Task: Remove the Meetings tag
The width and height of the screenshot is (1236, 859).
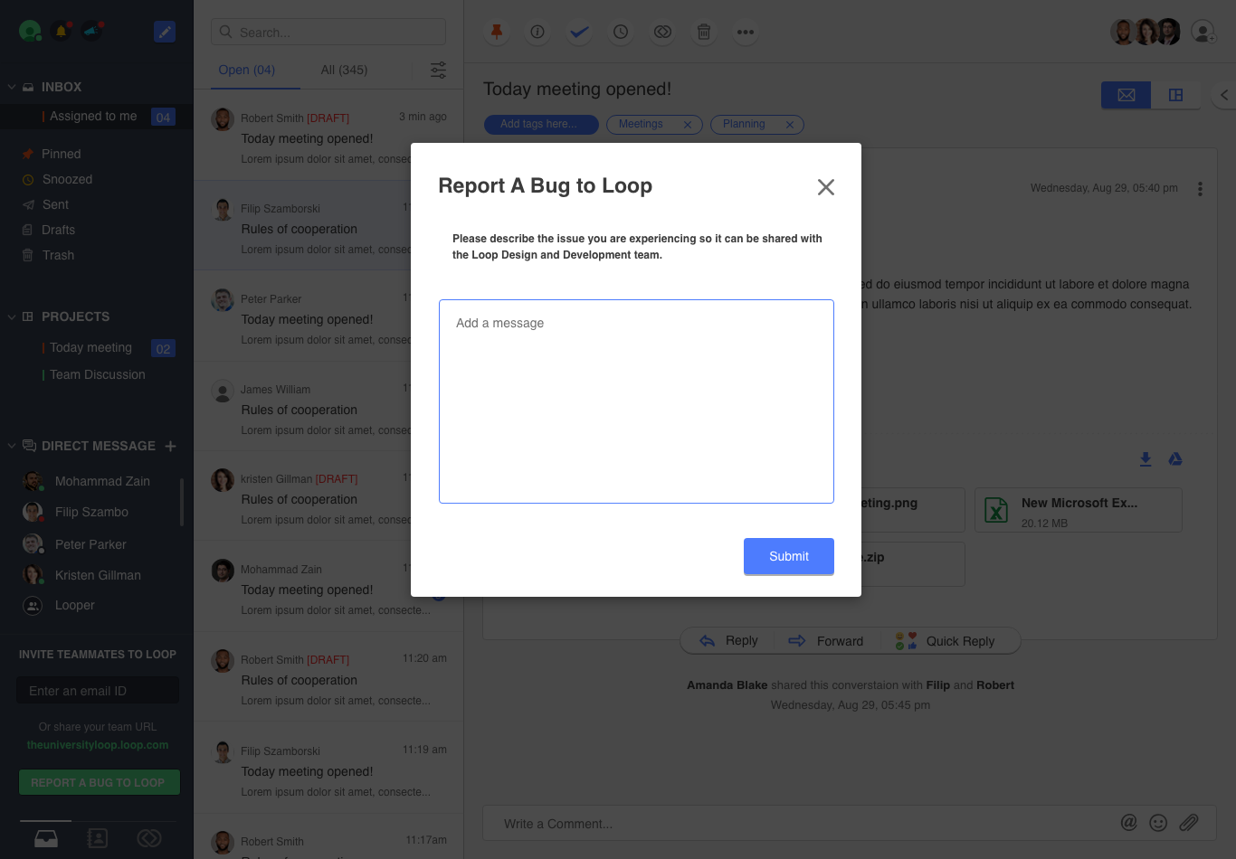Action: (x=687, y=125)
